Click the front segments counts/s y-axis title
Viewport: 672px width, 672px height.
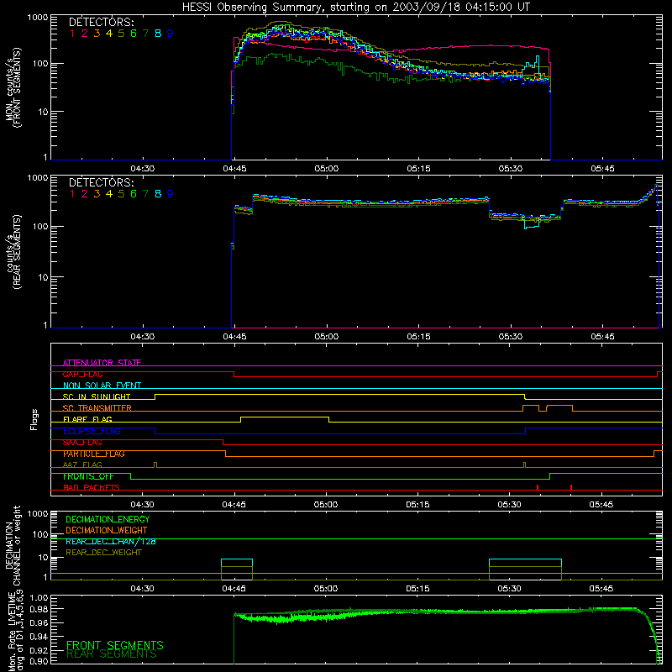pyautogui.click(x=13, y=88)
